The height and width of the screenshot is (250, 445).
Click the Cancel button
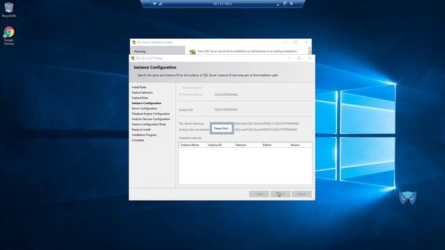(x=302, y=194)
